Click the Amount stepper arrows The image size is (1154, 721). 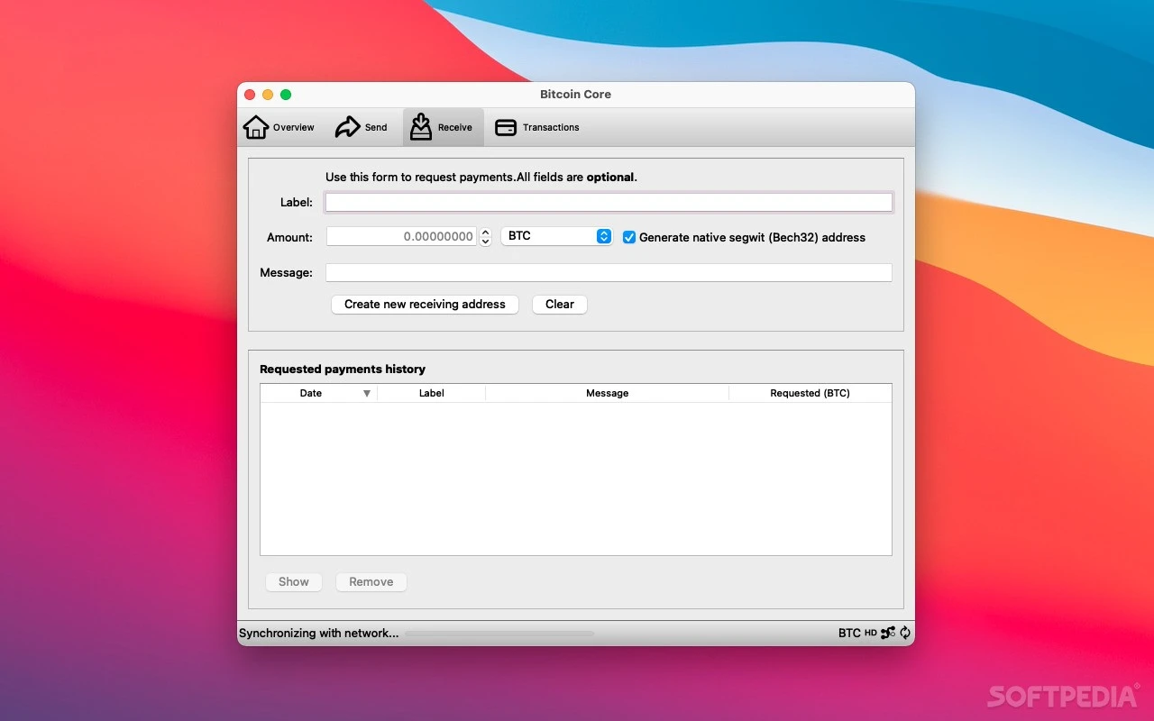coord(485,237)
